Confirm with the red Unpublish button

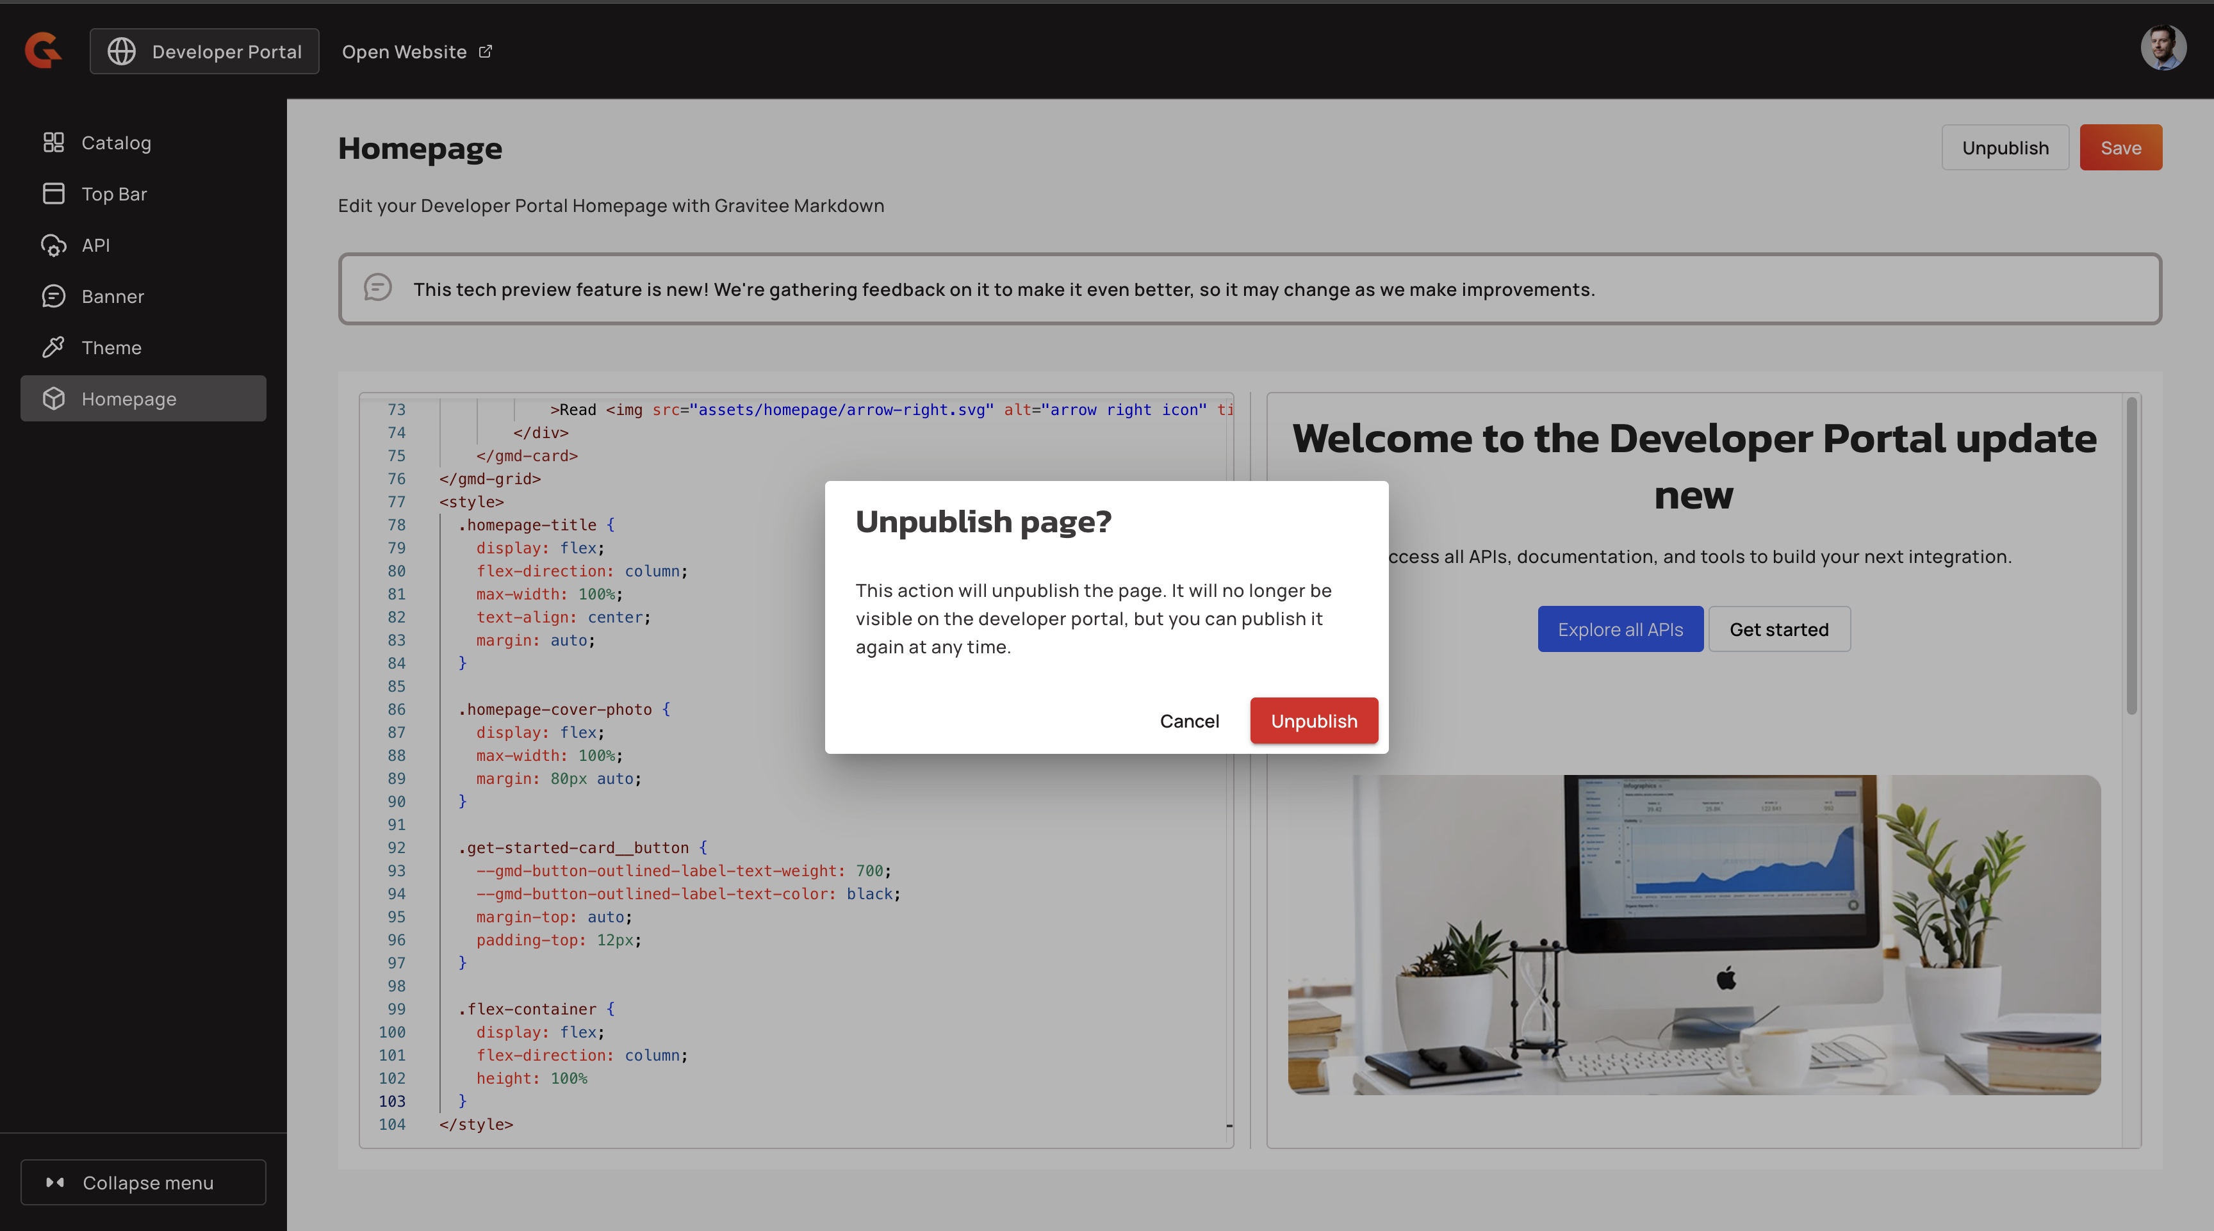coord(1313,721)
